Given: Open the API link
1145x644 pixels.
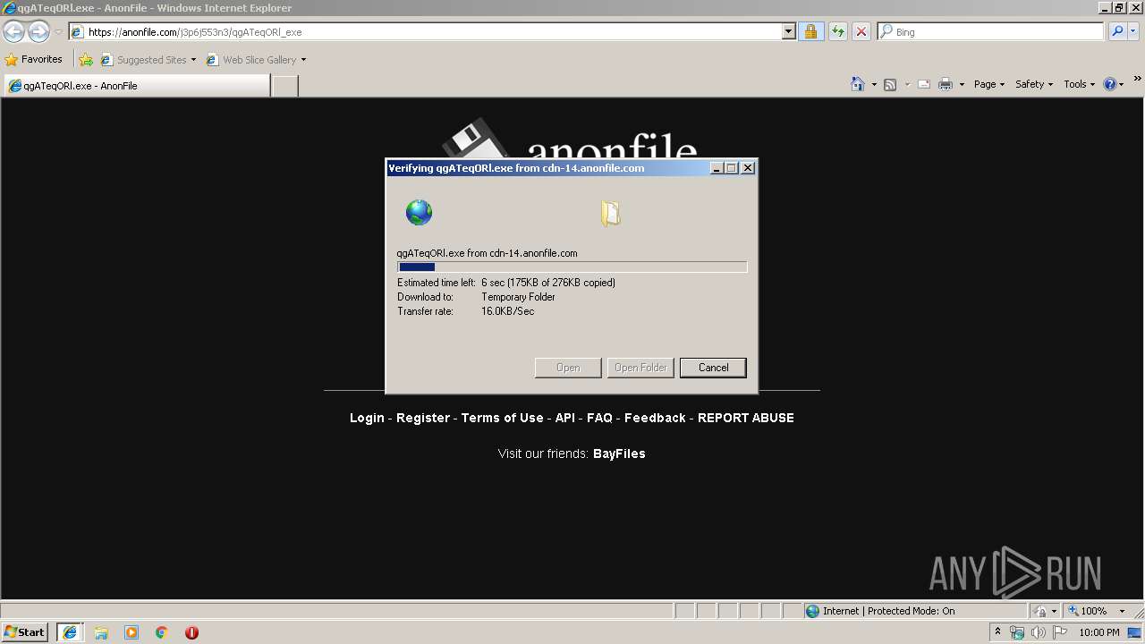Looking at the screenshot, I should [565, 418].
